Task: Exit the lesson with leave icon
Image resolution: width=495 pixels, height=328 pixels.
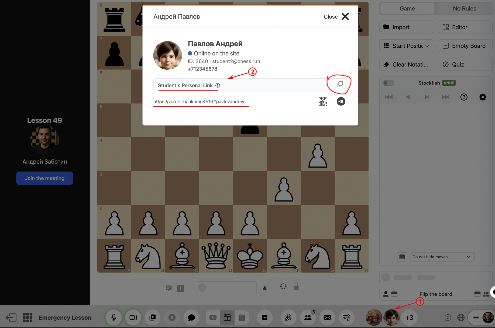Action: (x=11, y=317)
